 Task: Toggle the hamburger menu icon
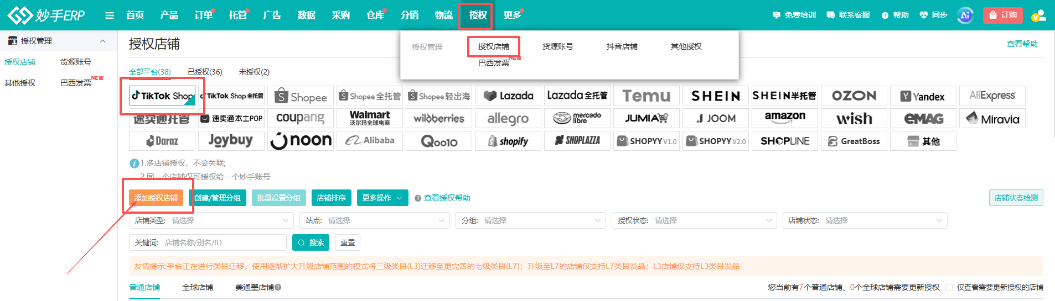pyautogui.click(x=110, y=15)
